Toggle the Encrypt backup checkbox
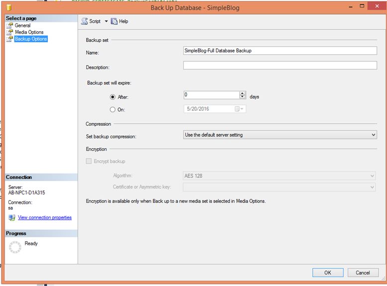Image resolution: width=387 pixels, height=286 pixels. tap(89, 161)
